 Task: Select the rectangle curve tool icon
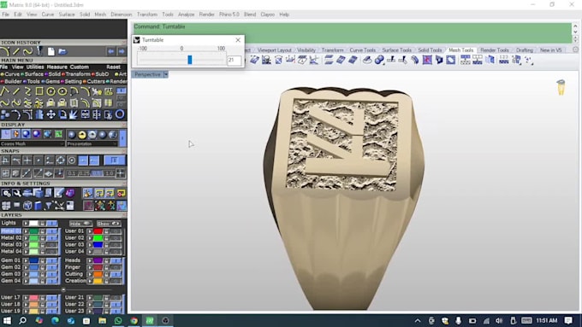point(39,91)
